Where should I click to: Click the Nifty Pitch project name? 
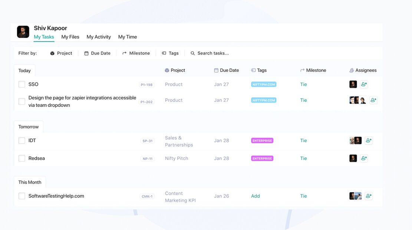[177, 158]
